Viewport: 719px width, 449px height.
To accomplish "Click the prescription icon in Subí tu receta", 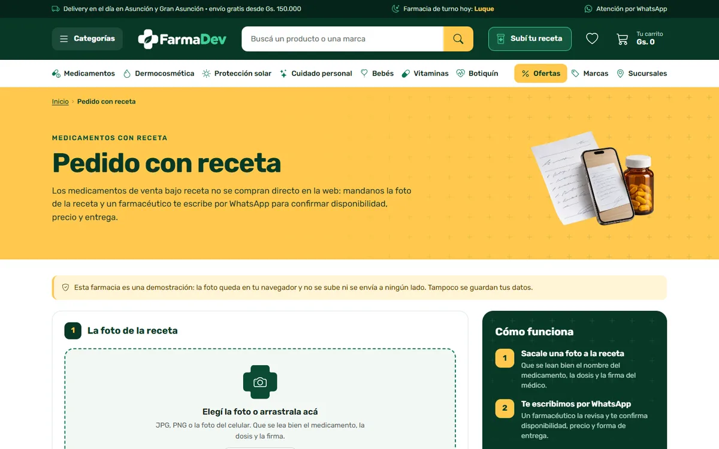I will [501, 39].
